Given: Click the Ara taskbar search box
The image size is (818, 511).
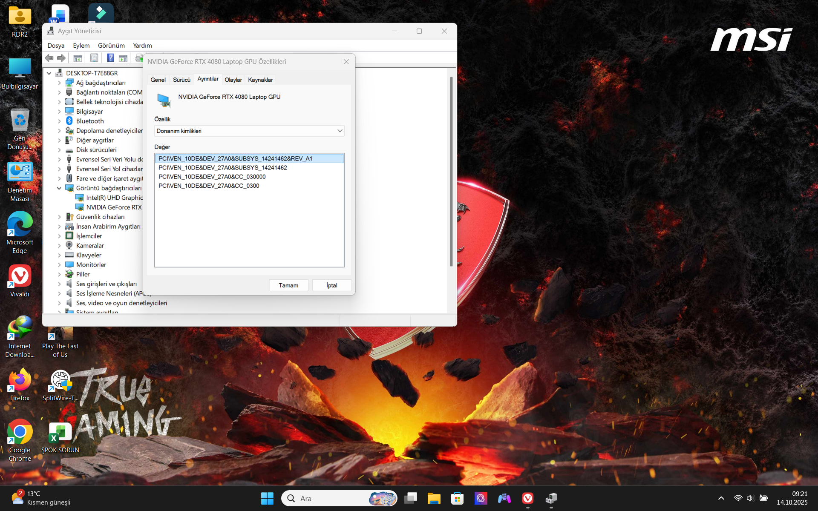Looking at the screenshot, I should coord(340,498).
